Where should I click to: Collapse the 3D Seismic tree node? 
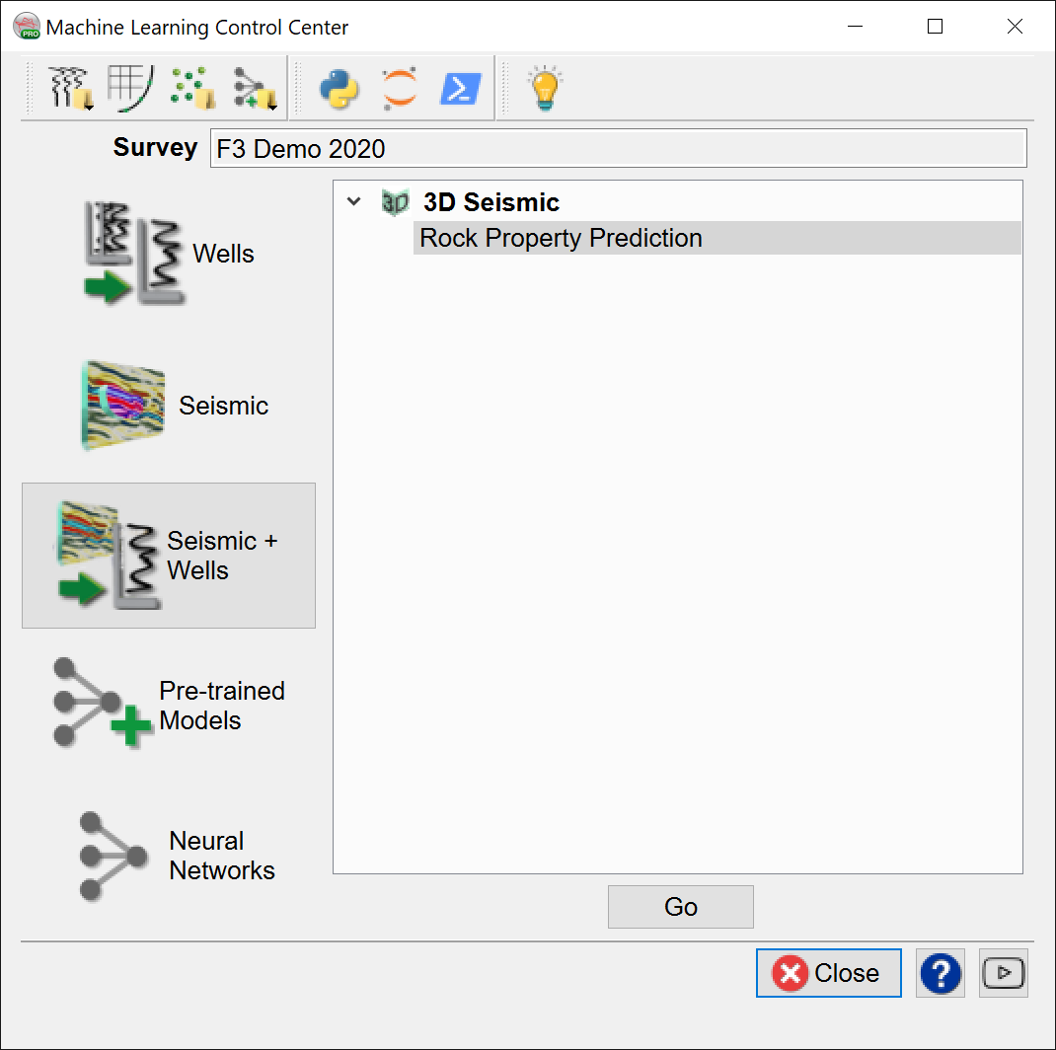354,202
